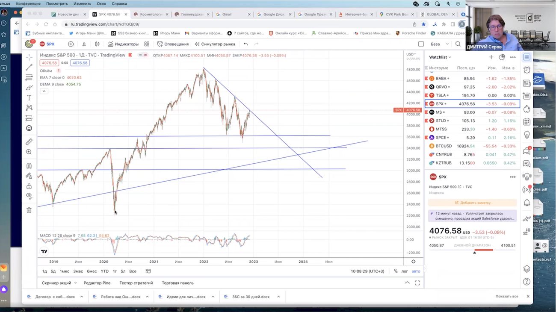
Task: Select the text annotation tool
Action: click(x=29, y=98)
